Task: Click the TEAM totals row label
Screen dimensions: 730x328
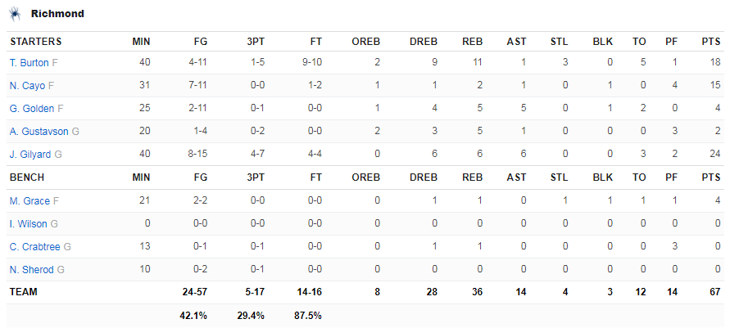Action: click(x=23, y=292)
